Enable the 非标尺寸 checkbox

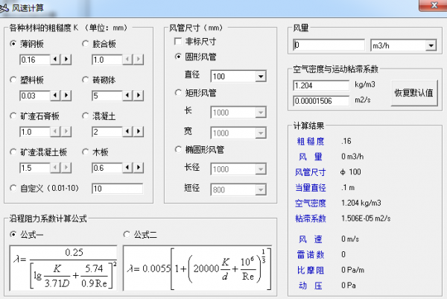[x=178, y=41]
